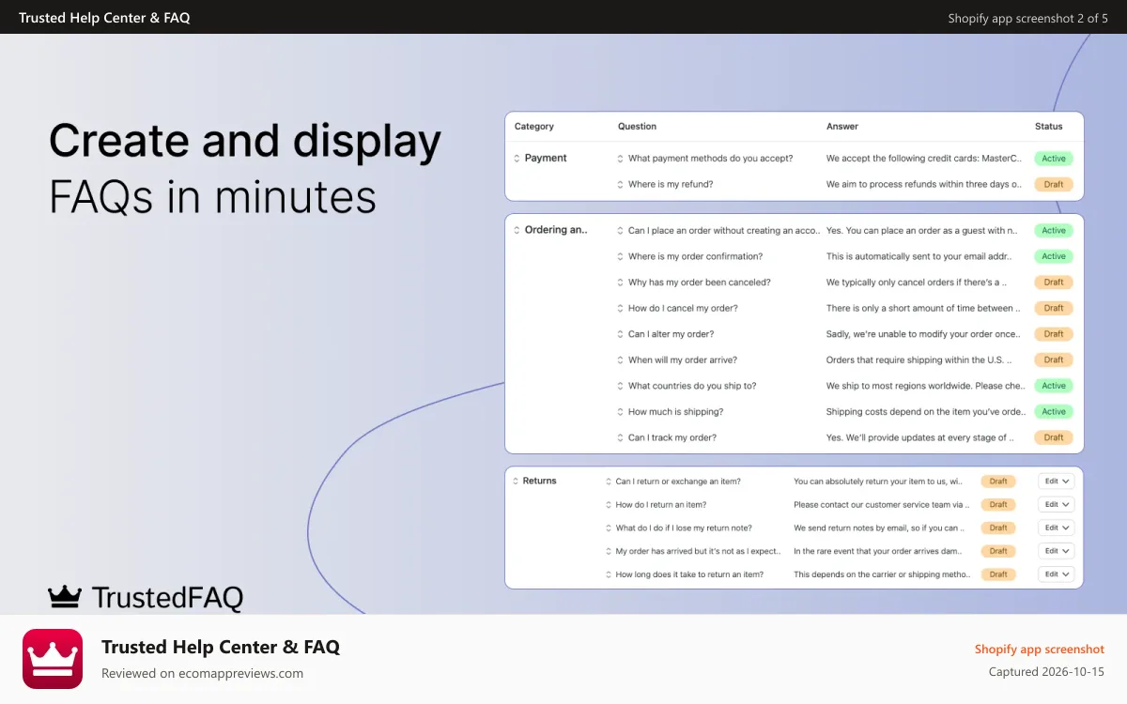
Task: Click answer 'We accept the following credit cards: MasterC..'
Action: [x=924, y=159]
